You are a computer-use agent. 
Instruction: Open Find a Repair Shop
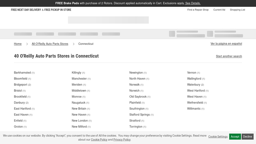[198, 10]
